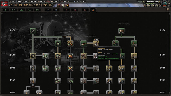Select 1939 Excavation oil pump technology

click(96, 68)
